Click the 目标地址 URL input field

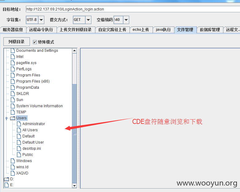pyautogui.click(x=133, y=9)
